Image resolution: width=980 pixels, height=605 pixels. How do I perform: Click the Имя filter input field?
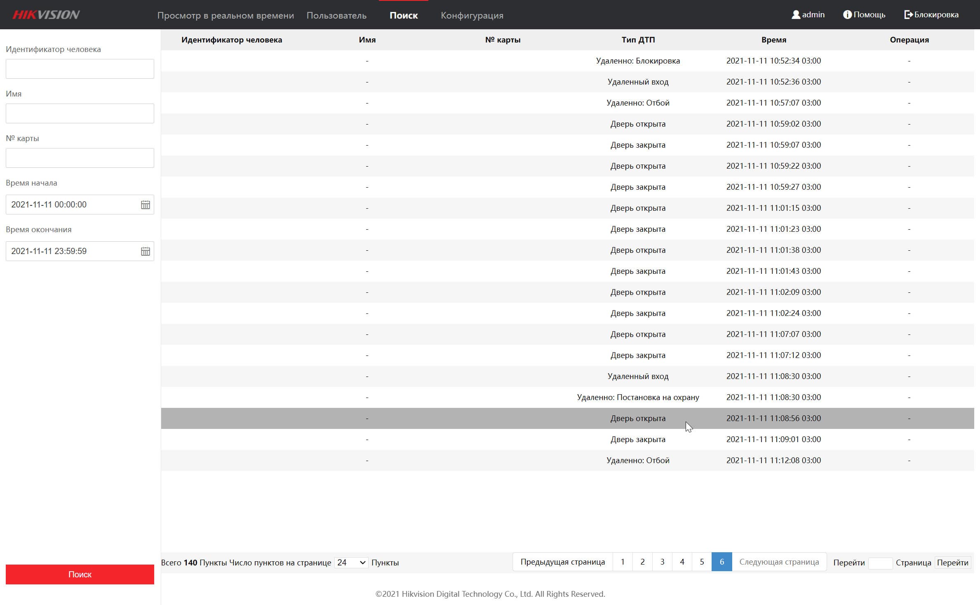[80, 113]
